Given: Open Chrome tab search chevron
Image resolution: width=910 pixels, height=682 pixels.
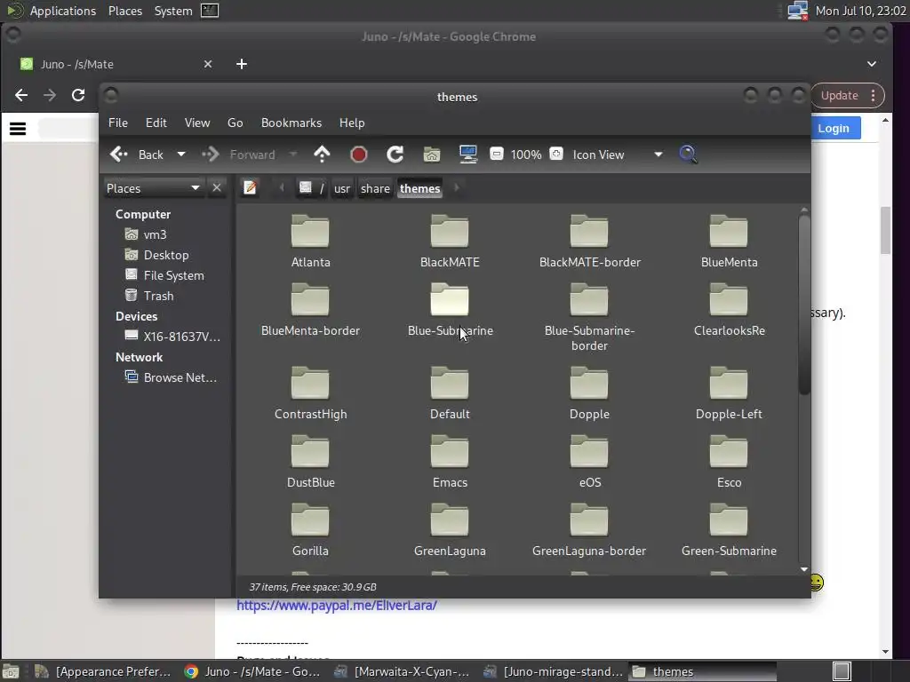Looking at the screenshot, I should [x=872, y=64].
